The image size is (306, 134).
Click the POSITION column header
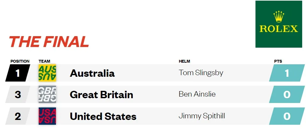point(20,61)
